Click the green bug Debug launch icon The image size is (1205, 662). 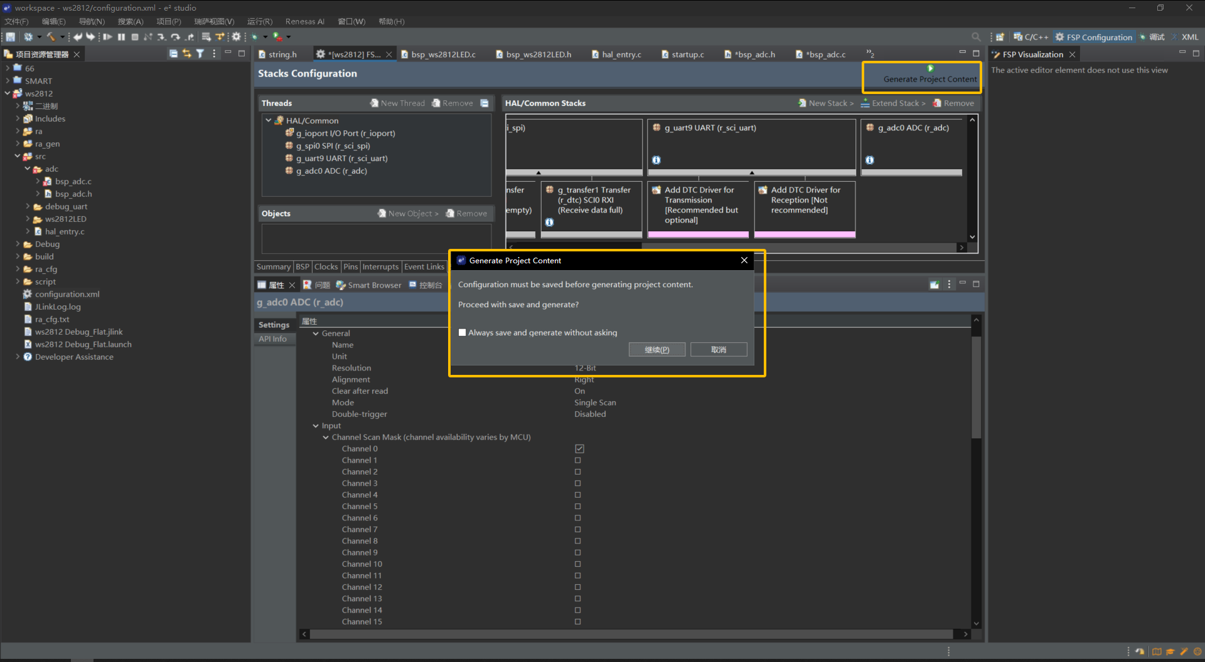[255, 37]
